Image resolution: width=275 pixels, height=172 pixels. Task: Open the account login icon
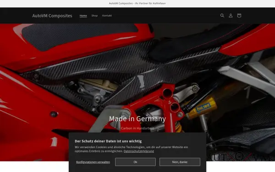pos(231,16)
